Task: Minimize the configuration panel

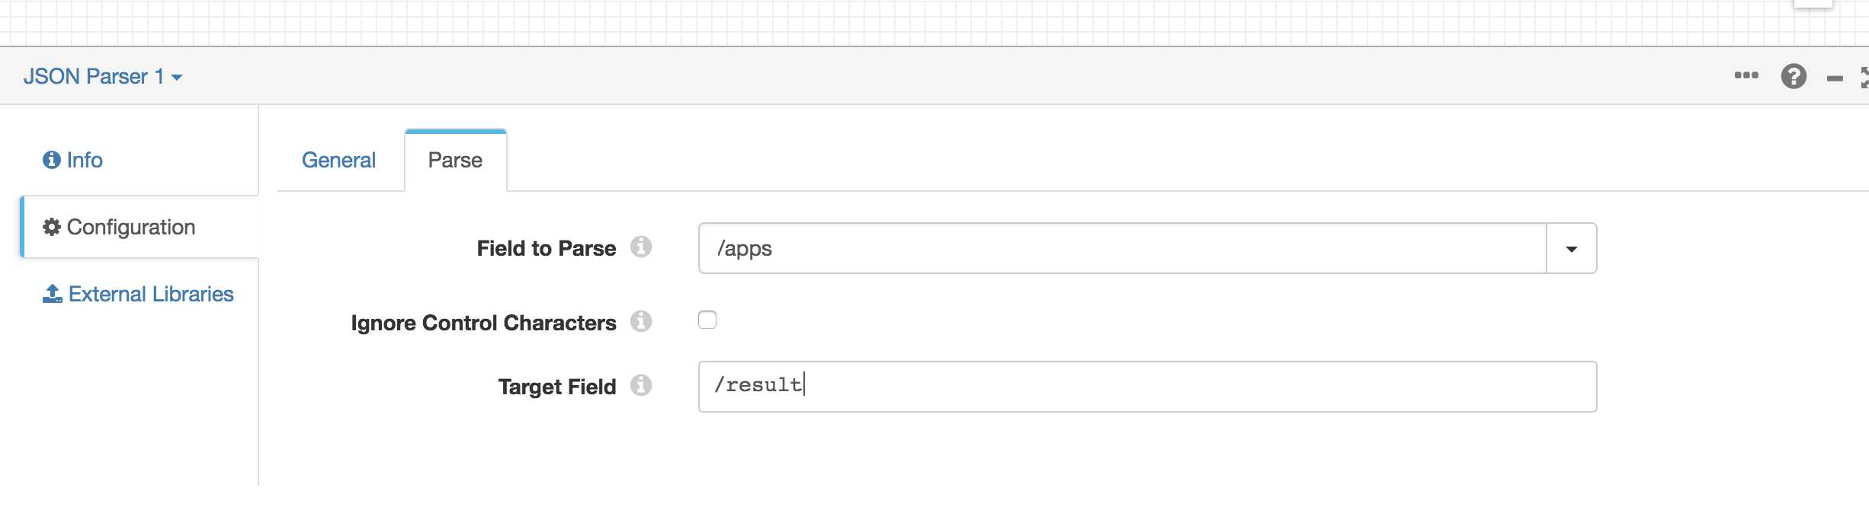Action: click(1835, 78)
